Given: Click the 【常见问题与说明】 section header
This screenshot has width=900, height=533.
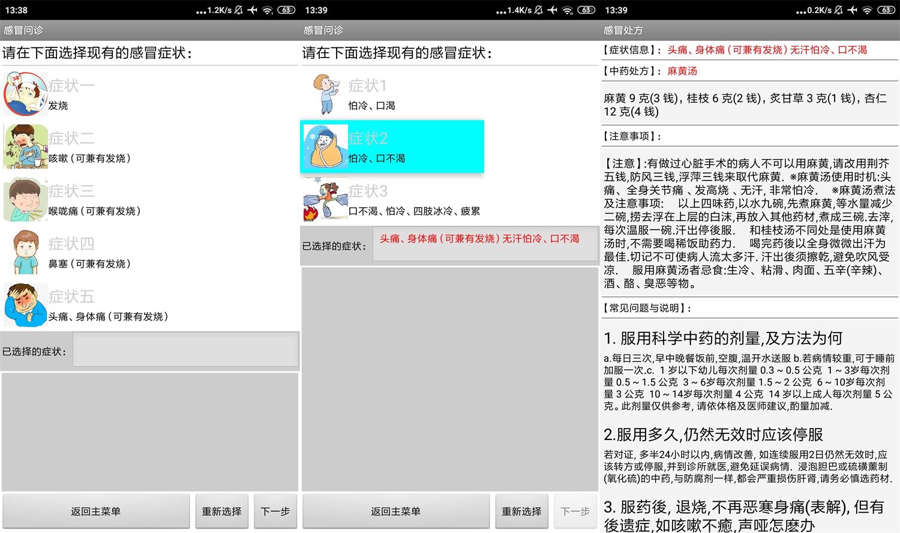Looking at the screenshot, I should coord(648,308).
